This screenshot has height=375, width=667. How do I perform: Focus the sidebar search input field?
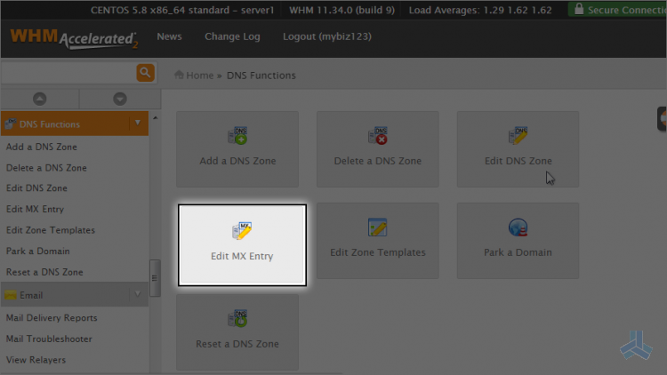click(68, 73)
